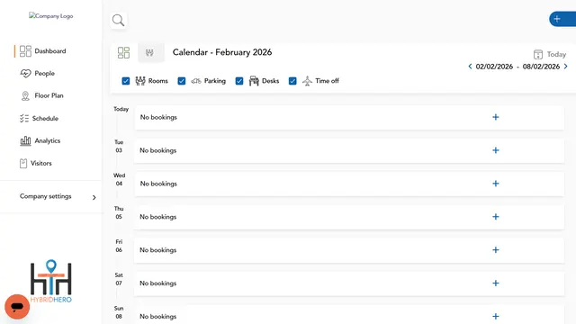The width and height of the screenshot is (576, 324).
Task: Open Floor Plan in sidebar
Action: click(42, 96)
